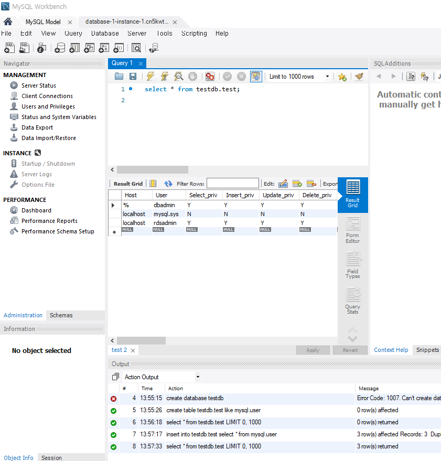Click the output copy icon beside Action Output
Image resolution: width=441 pixels, height=461 pixels.
pyautogui.click(x=115, y=377)
